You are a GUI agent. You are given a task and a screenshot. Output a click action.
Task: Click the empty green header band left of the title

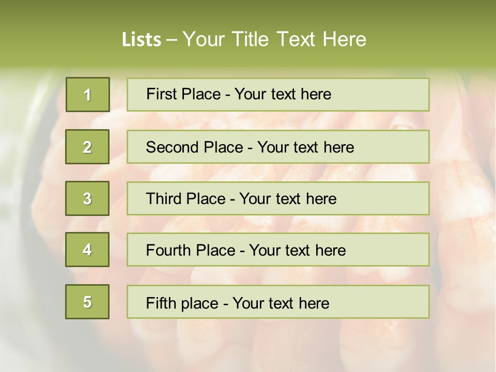(x=57, y=36)
